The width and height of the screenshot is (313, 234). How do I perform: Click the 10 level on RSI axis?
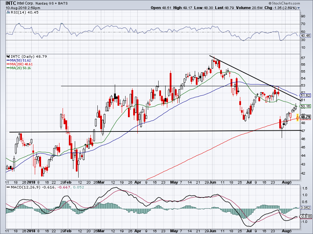pos(303,48)
